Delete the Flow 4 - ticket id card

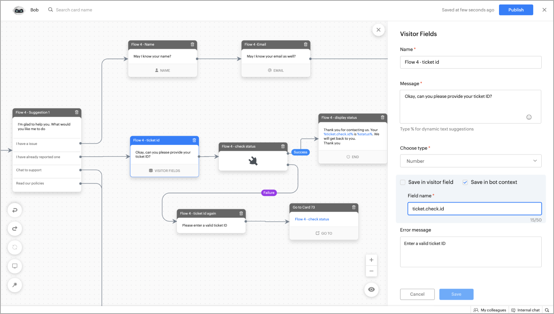194,140
